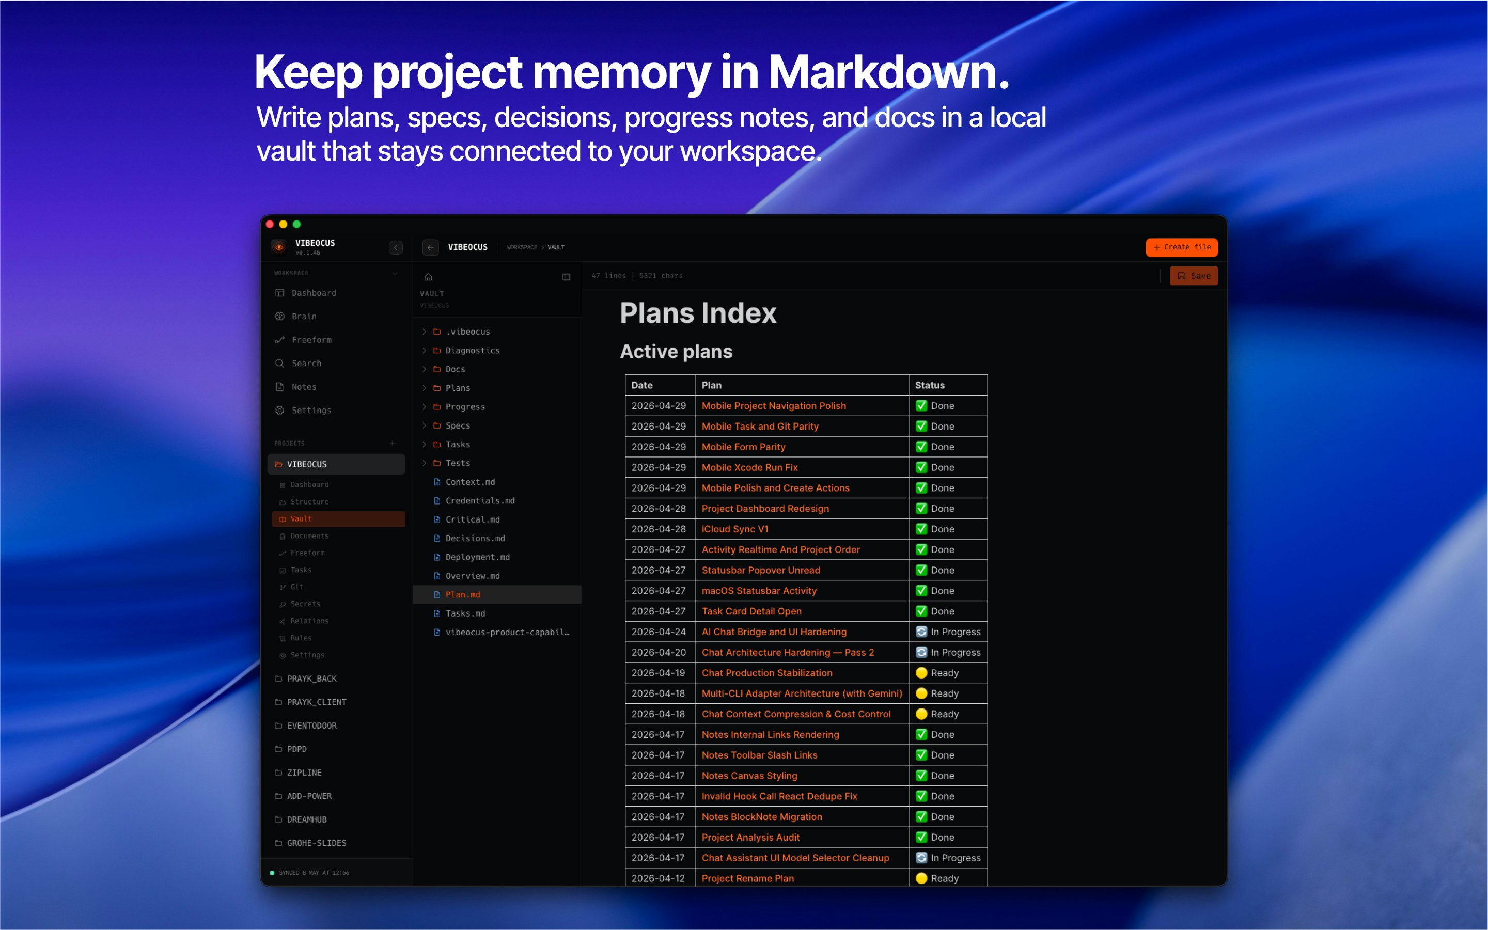Collapse the left sidebar chevron button
This screenshot has height=930, width=1488.
[396, 247]
